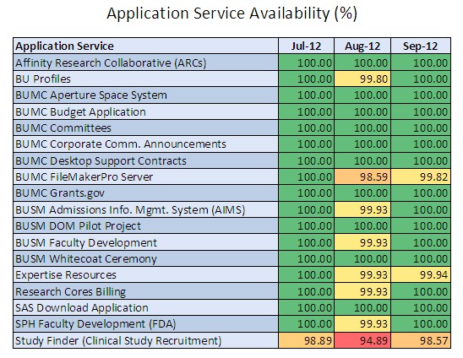Select the BUSM Whitecoat Ceremony row label
Screen dimensions: 463x358
pos(145,258)
